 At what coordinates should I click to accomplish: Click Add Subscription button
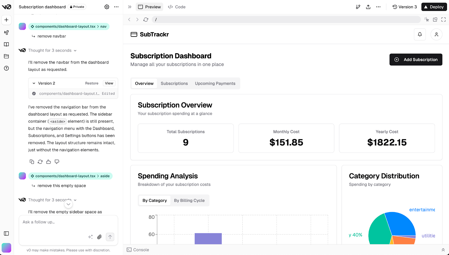[x=416, y=60]
